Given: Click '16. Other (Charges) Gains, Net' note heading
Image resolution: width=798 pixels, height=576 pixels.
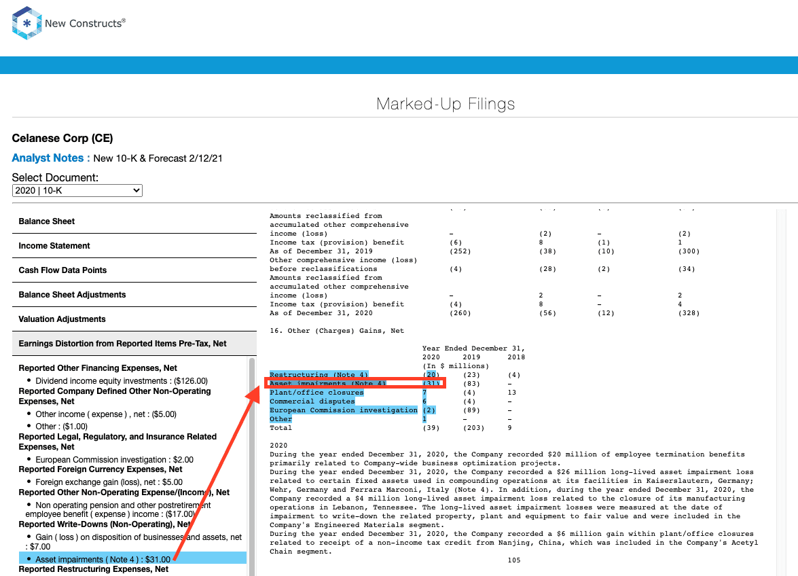Looking at the screenshot, I should tap(337, 331).
